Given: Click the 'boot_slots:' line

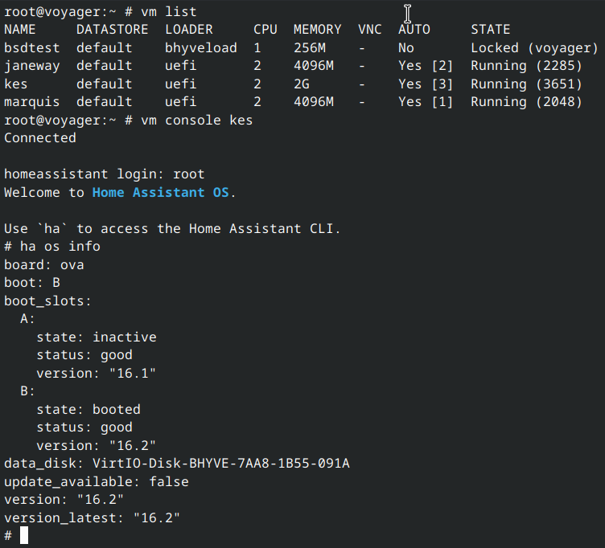Looking at the screenshot, I should point(48,301).
